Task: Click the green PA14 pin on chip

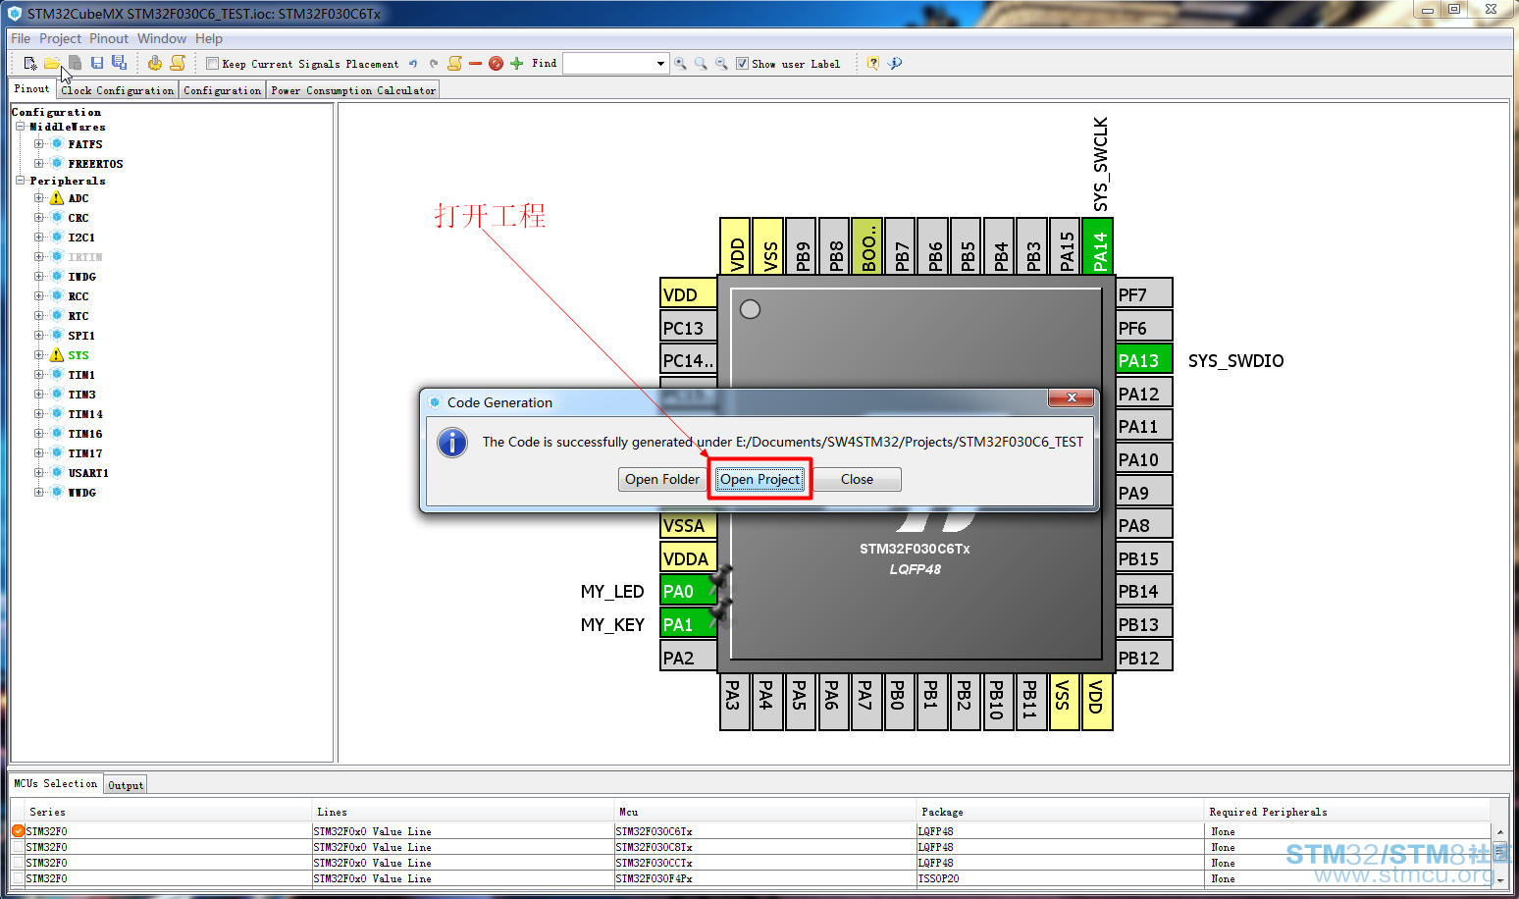Action: pyautogui.click(x=1099, y=245)
